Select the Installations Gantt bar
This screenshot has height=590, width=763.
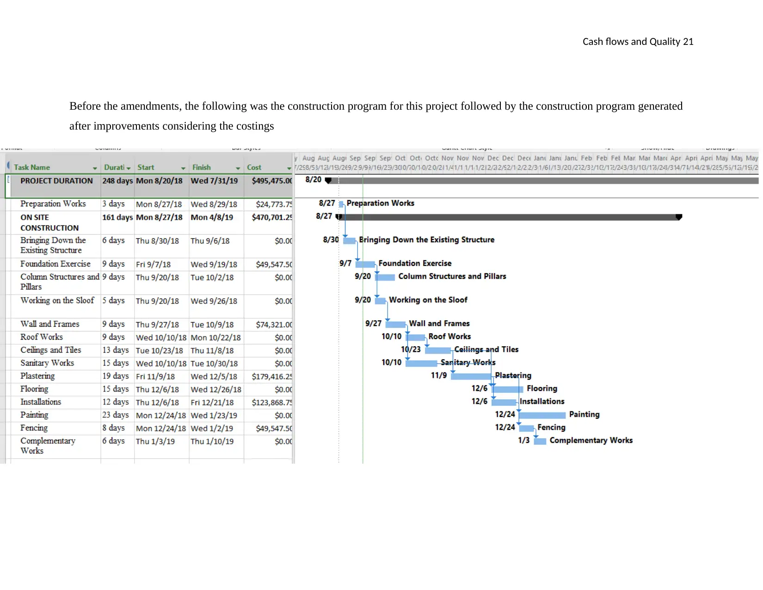504,402
